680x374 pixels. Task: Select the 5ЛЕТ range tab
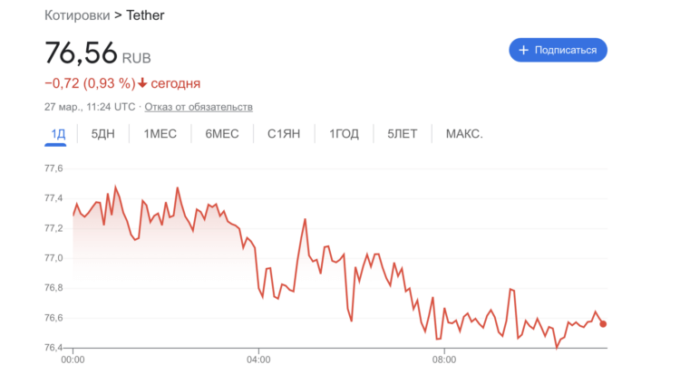point(402,134)
